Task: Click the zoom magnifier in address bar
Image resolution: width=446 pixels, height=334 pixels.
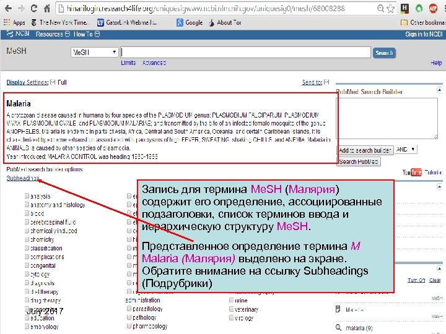Action: click(x=380, y=9)
